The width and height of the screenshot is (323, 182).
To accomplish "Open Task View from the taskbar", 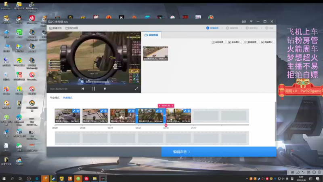I will 20,178.
